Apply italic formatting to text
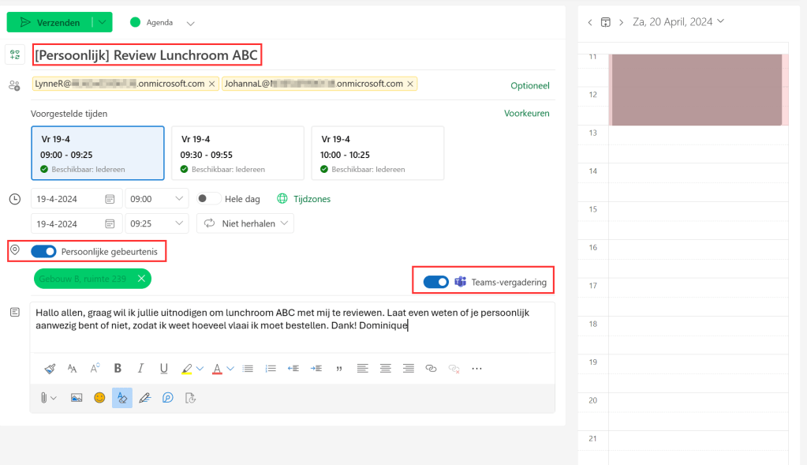Viewport: 807px width, 465px height. [140, 368]
